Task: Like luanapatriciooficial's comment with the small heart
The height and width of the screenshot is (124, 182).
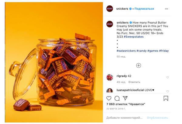Action: coord(167,91)
